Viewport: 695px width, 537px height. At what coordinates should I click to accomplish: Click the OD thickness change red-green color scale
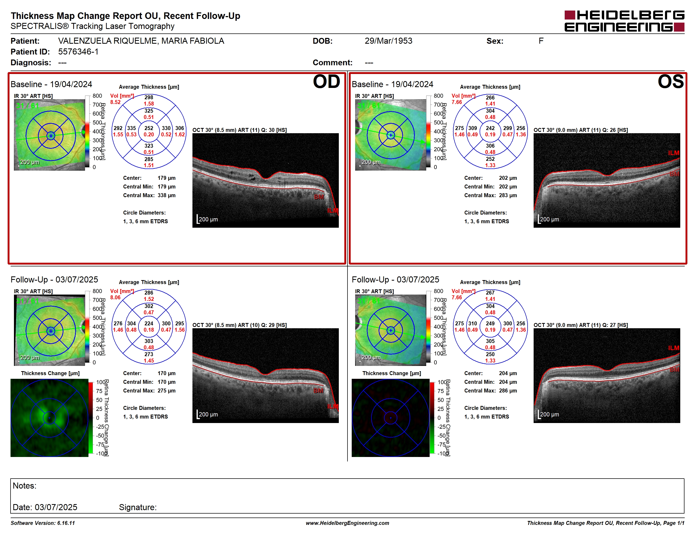pyautogui.click(x=91, y=418)
